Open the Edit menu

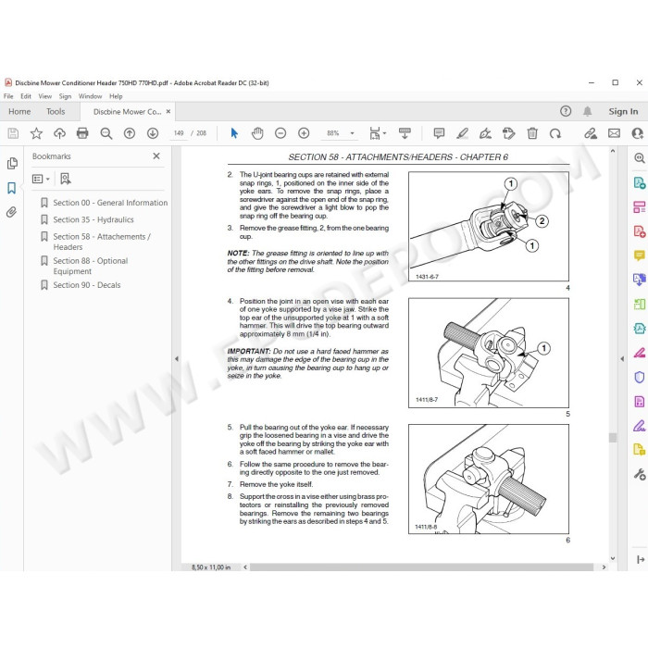click(x=26, y=96)
